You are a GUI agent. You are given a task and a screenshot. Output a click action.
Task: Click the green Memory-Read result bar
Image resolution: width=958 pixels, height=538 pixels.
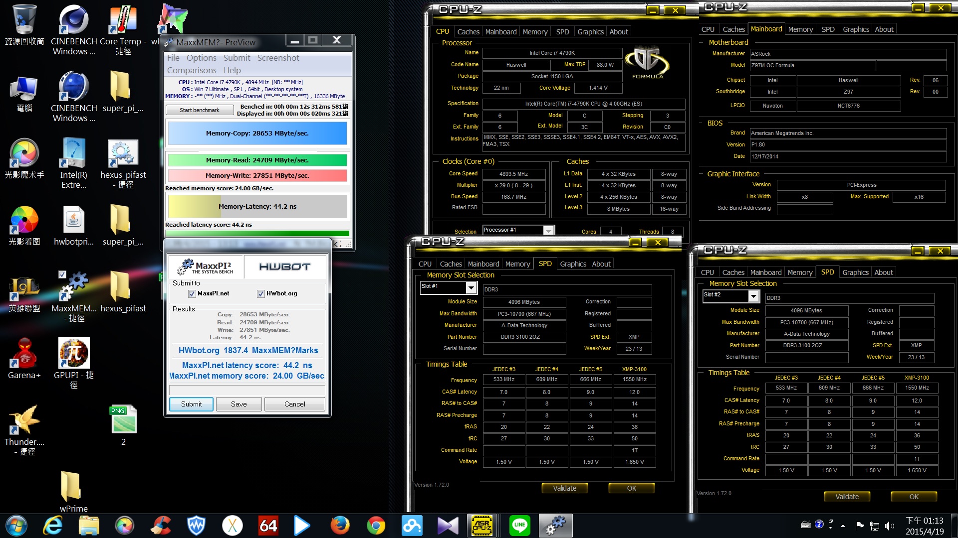tap(257, 160)
